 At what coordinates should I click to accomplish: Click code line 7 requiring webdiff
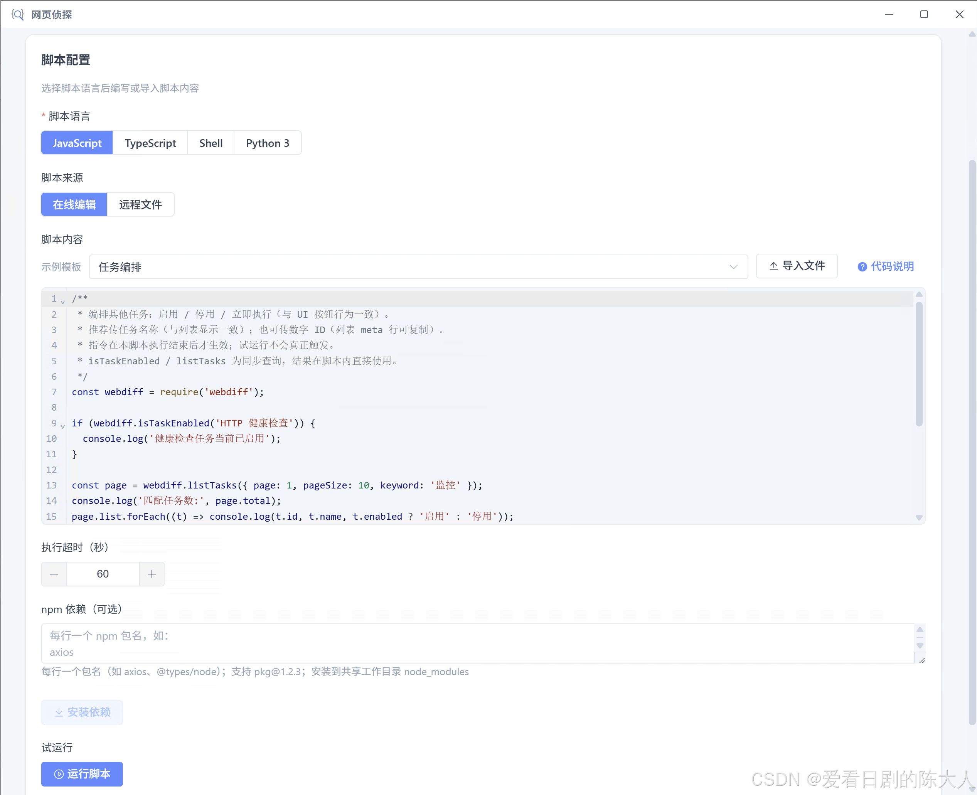coord(168,392)
